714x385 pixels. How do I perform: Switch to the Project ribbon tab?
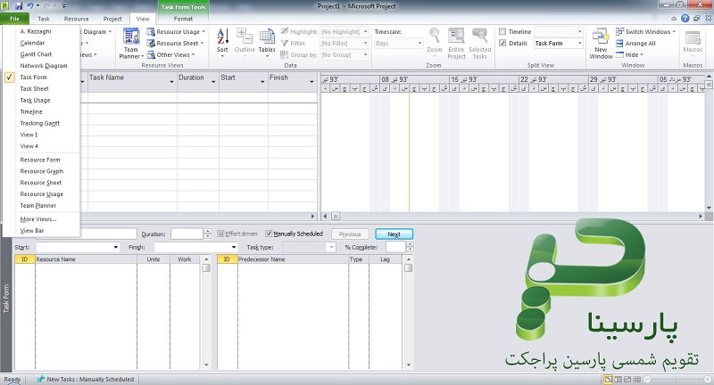click(112, 19)
